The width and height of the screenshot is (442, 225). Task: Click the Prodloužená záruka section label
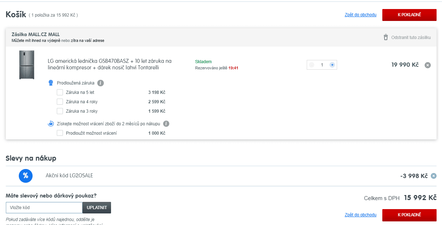[76, 83]
